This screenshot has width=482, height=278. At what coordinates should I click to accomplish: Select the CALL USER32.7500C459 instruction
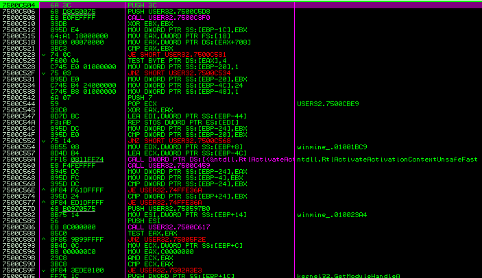[169, 165]
